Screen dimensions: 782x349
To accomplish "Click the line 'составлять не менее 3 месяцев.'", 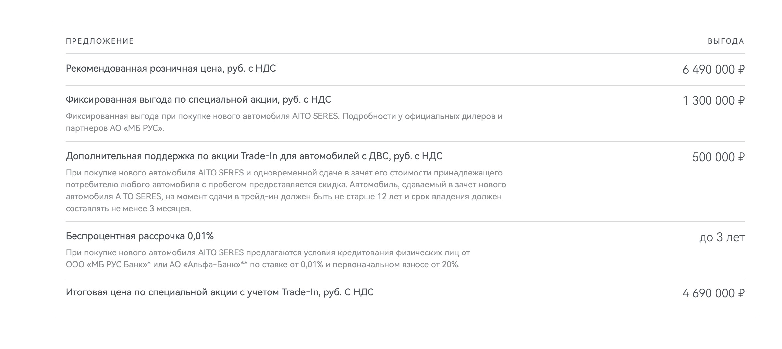I will (128, 209).
